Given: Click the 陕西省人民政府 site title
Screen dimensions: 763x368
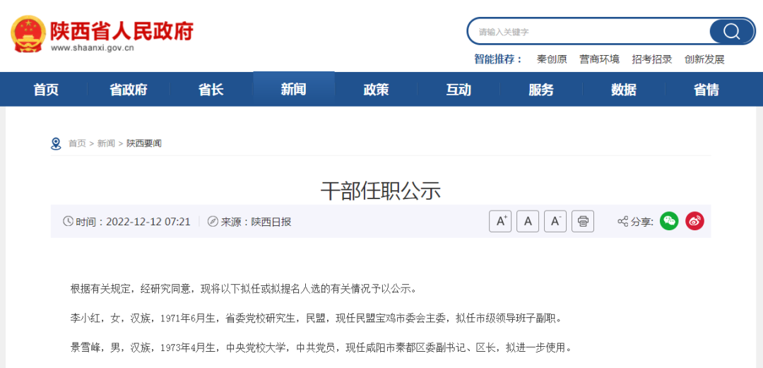Looking at the screenshot, I should pyautogui.click(x=122, y=30).
